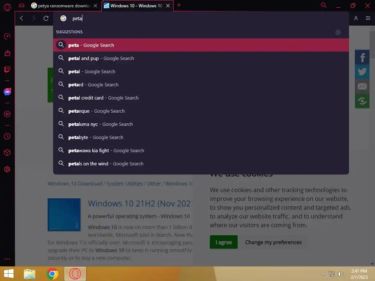
Task: Go back to previous page
Action: pos(22,18)
